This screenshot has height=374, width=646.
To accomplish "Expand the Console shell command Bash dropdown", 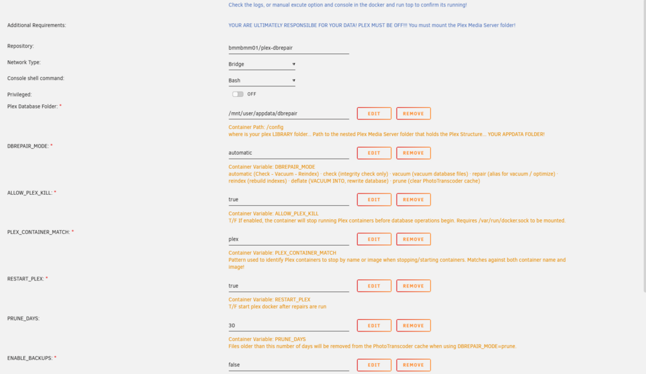I will pos(262,81).
